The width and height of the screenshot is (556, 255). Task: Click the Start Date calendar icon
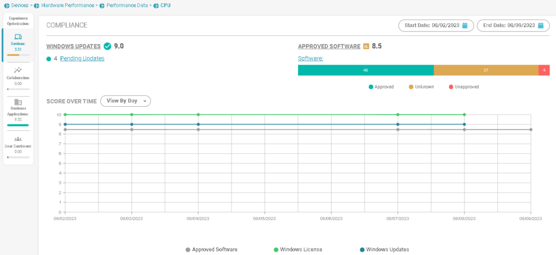coord(465,25)
